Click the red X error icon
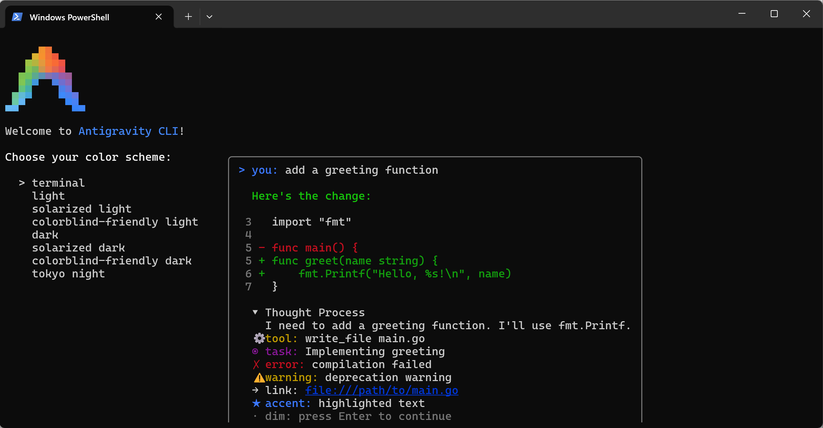Image resolution: width=823 pixels, height=428 pixels. [256, 365]
